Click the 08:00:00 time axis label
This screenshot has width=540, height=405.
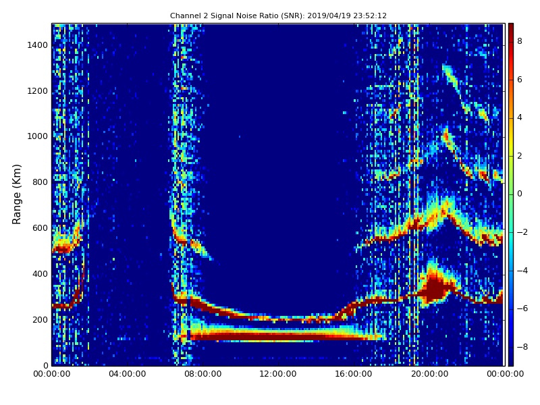tap(203, 374)
